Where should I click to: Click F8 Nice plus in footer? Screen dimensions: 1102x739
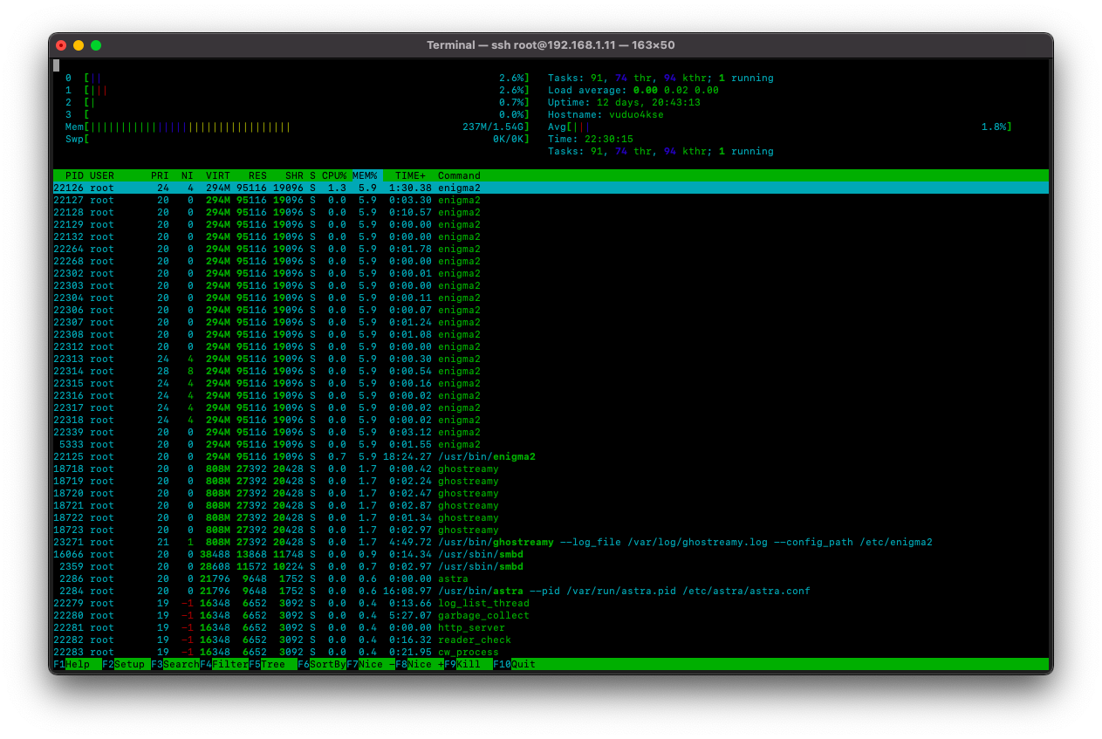420,665
